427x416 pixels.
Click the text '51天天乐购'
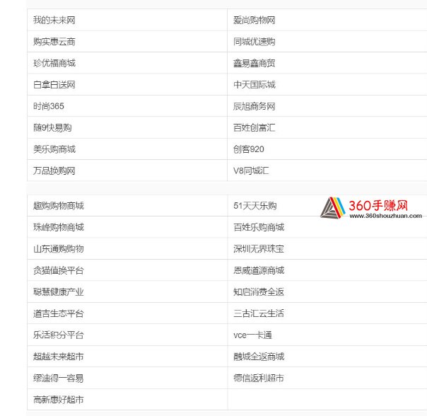point(255,206)
